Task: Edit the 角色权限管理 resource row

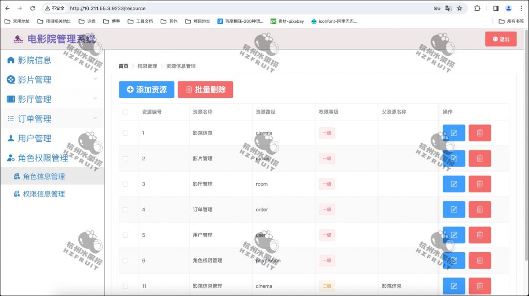Action: (454, 260)
